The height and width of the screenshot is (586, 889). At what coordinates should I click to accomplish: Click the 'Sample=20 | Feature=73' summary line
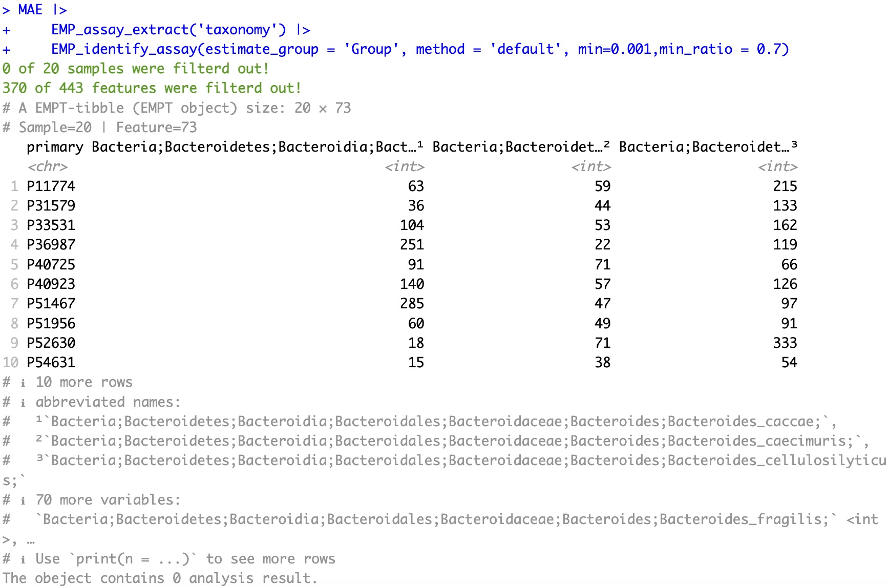[100, 128]
